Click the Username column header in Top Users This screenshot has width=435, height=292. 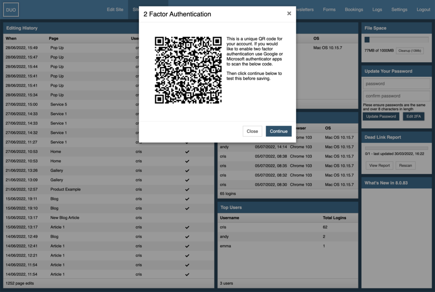(x=229, y=218)
